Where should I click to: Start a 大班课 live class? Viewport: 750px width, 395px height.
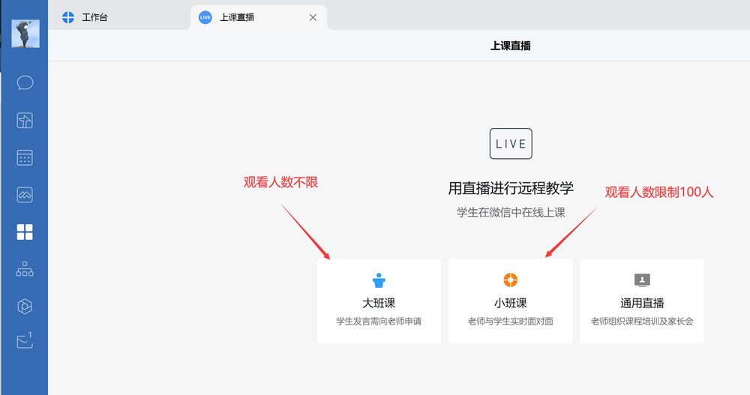tap(379, 302)
